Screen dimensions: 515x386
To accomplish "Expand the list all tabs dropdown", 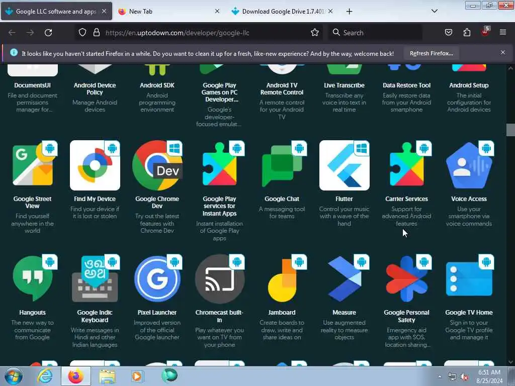I will tap(434, 11).
